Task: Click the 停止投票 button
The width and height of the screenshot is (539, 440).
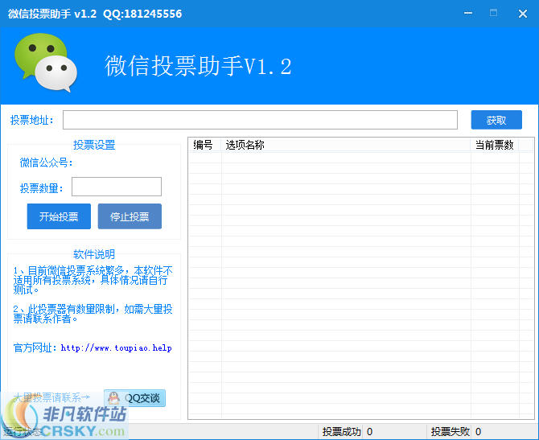Action: 130,216
